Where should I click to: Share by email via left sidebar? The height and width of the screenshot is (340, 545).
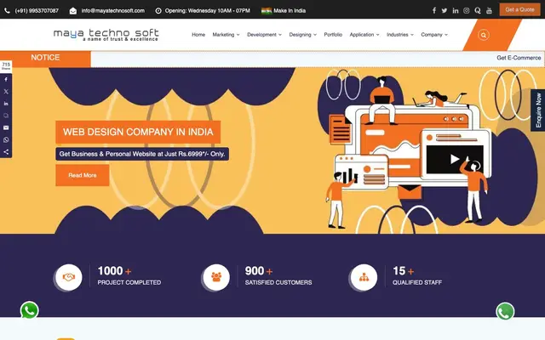point(6,128)
